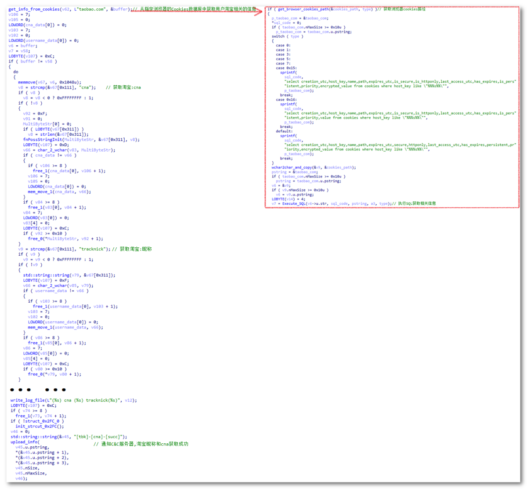
Task: Click the 'init_strcut_0x2FC();' call
Action: [x=40, y=426]
